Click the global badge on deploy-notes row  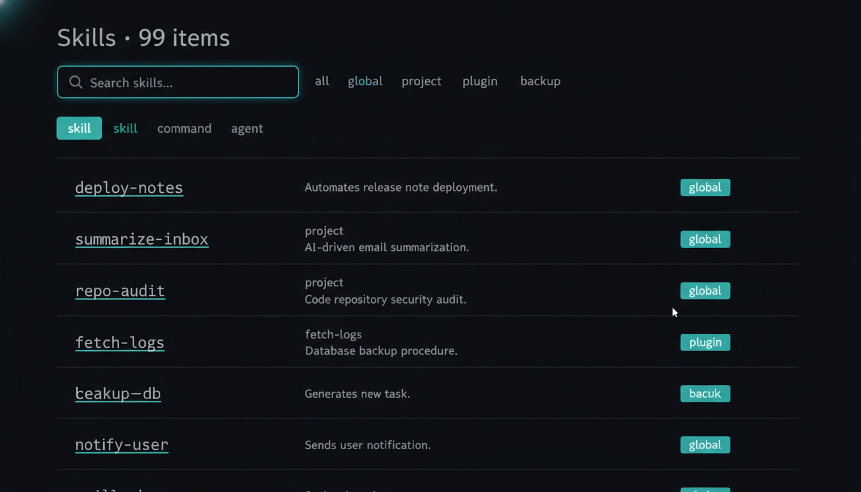[705, 188]
